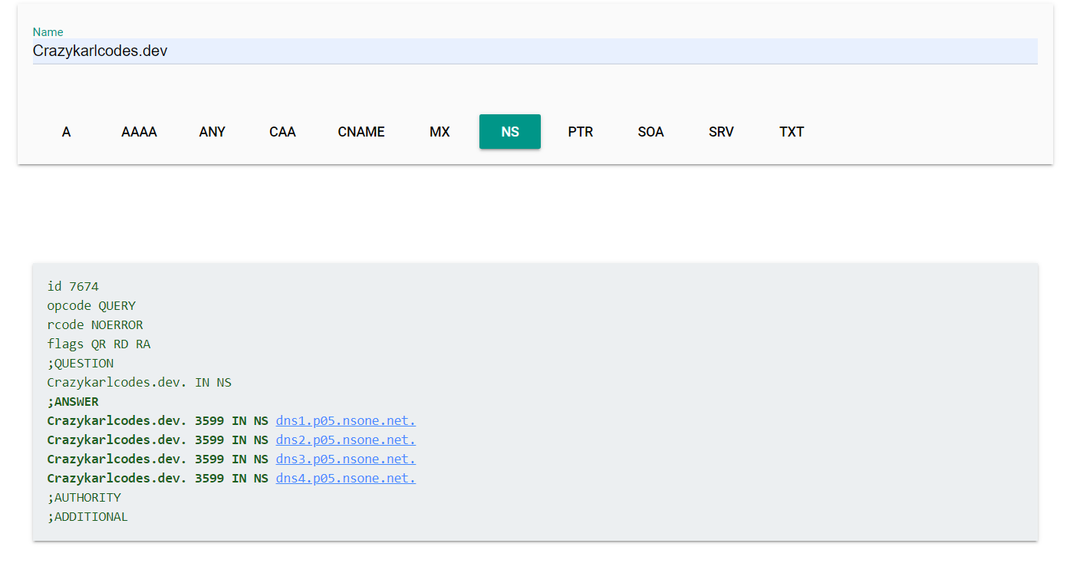Select the A record type
1090x573 pixels.
67,132
